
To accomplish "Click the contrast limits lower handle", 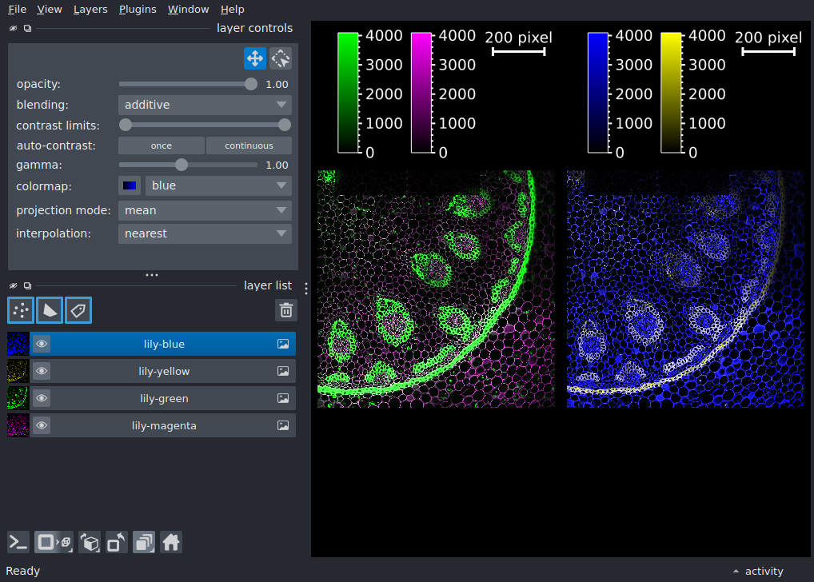I will point(125,125).
